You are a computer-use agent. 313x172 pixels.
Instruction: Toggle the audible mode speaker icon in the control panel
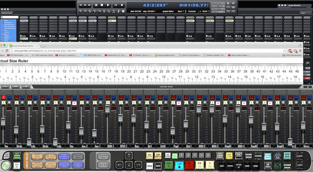[x=233, y=3]
